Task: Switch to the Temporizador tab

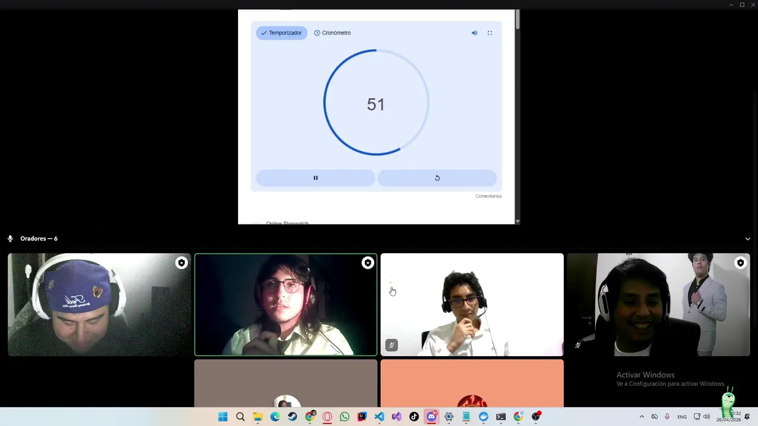Action: pos(281,33)
